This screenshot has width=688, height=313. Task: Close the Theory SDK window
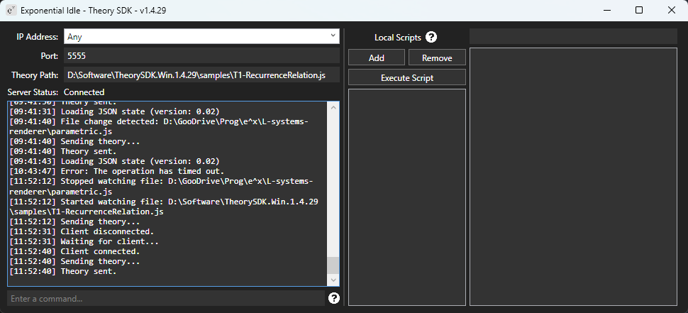(671, 11)
